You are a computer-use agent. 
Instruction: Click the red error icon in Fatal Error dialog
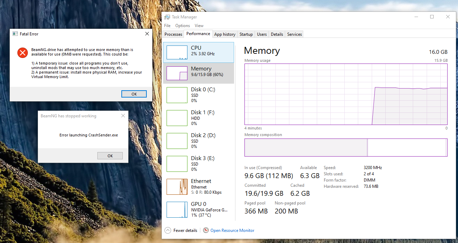coord(22,53)
